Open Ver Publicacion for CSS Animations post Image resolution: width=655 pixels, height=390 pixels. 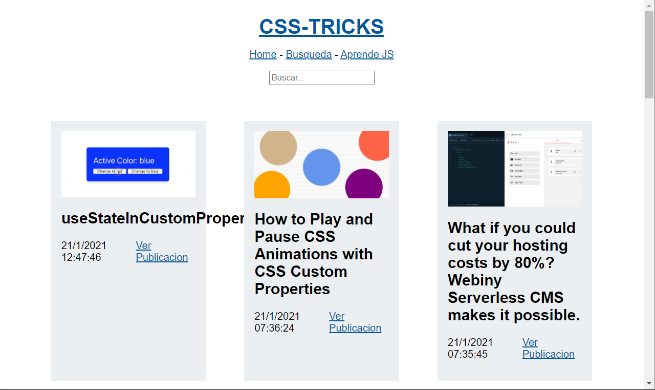tap(355, 322)
